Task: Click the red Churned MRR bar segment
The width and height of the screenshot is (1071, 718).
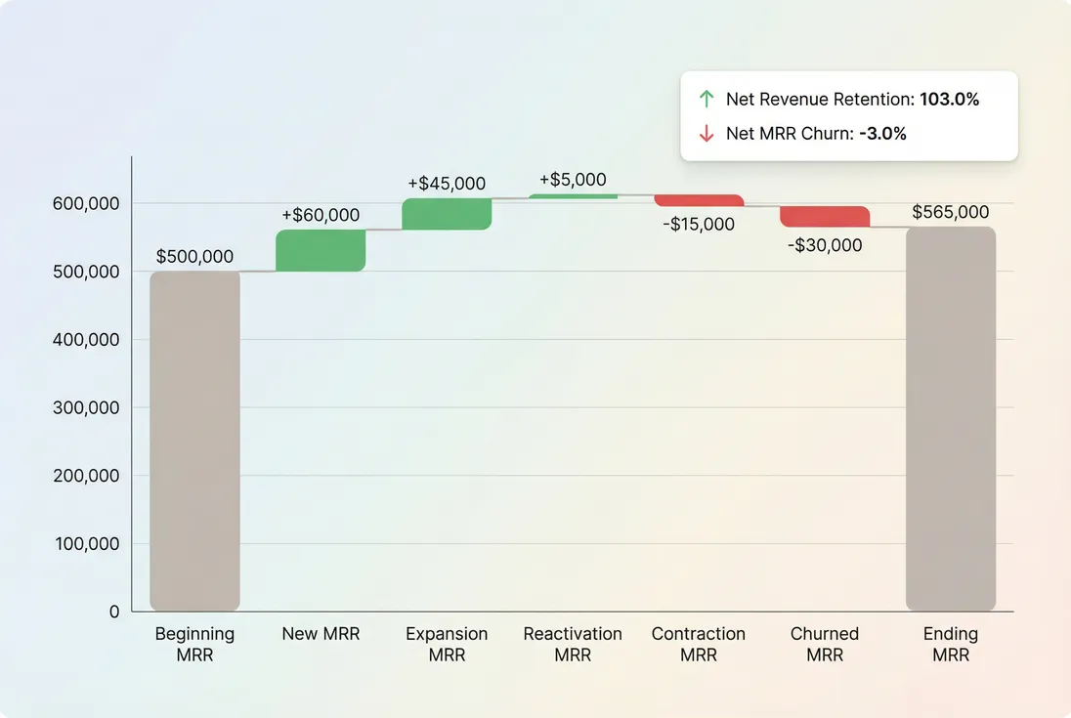Action: [x=825, y=215]
